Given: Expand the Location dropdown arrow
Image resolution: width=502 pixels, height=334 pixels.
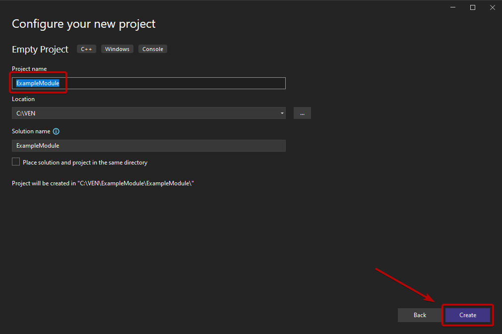Looking at the screenshot, I should [282, 113].
